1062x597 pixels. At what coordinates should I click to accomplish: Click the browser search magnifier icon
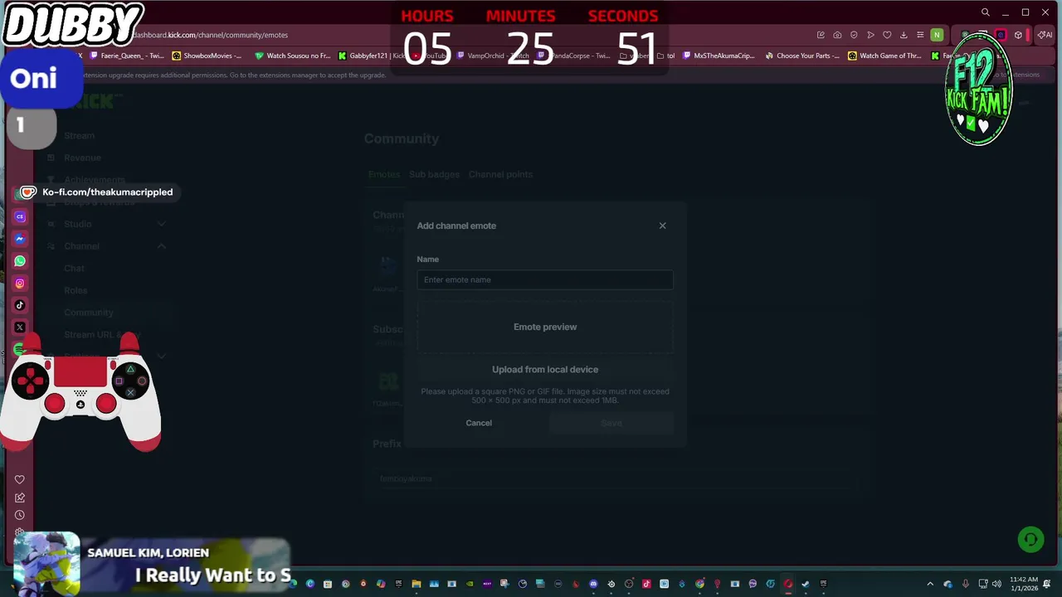(x=985, y=12)
